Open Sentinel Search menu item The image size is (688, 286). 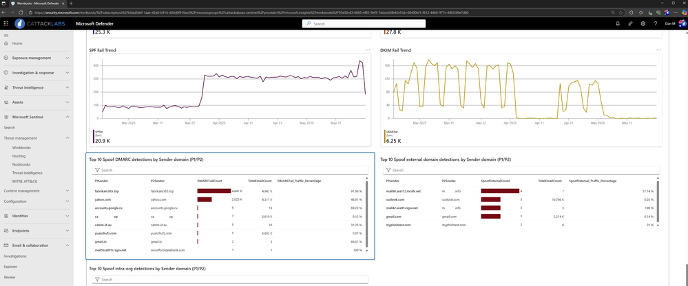point(9,127)
